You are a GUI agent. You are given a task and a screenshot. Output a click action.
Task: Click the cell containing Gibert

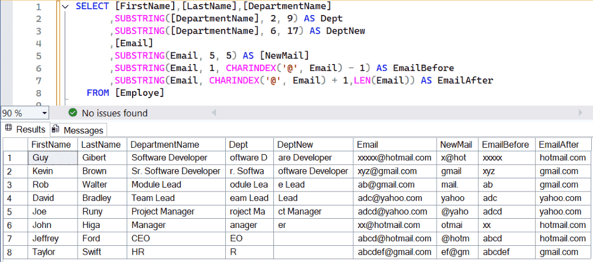102,158
